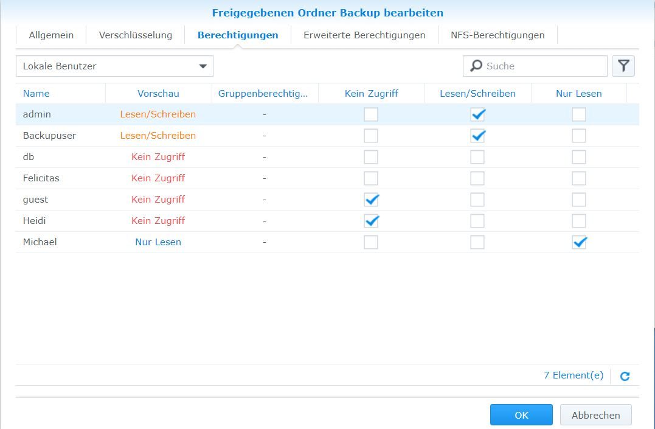
Task: Select the Backupuser row name
Action: coord(49,136)
